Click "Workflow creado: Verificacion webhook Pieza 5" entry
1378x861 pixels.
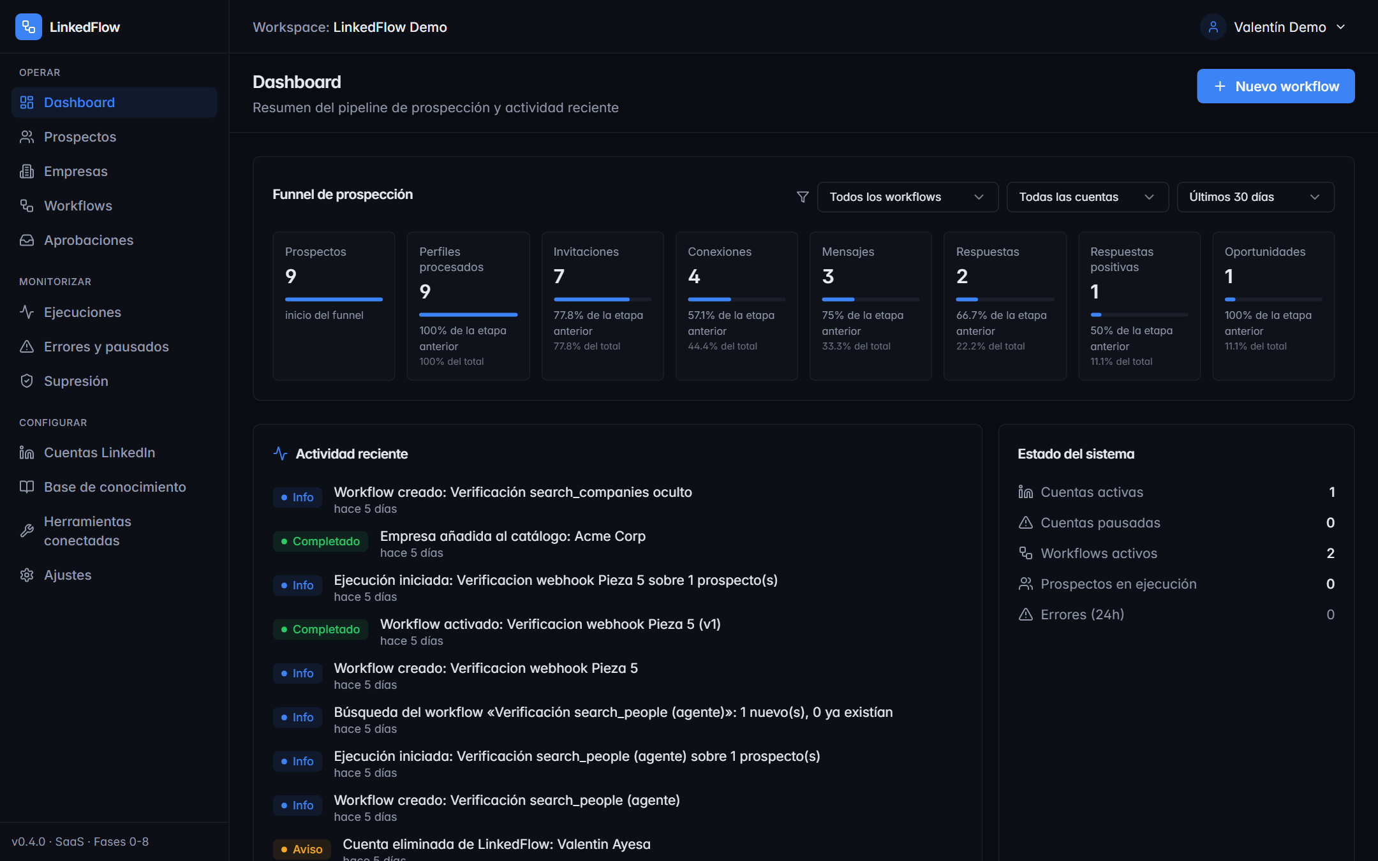click(485, 668)
